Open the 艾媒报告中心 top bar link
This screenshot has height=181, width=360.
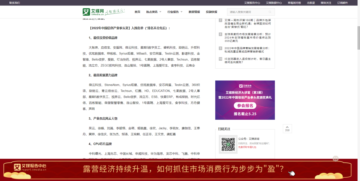pos(252,3)
